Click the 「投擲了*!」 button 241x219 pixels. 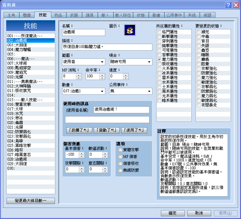tap(79, 130)
